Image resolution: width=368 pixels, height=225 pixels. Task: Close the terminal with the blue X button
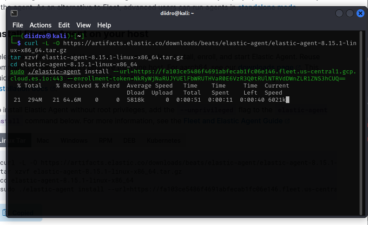[360, 13]
